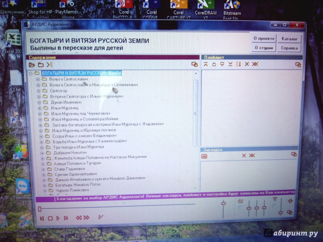Collapse the root БОГАТЫРИ И ВИТЯЗИ РУССКОЙ ЗЕМЛИ node
Screen dimensions: 323x242
(x=31, y=73)
